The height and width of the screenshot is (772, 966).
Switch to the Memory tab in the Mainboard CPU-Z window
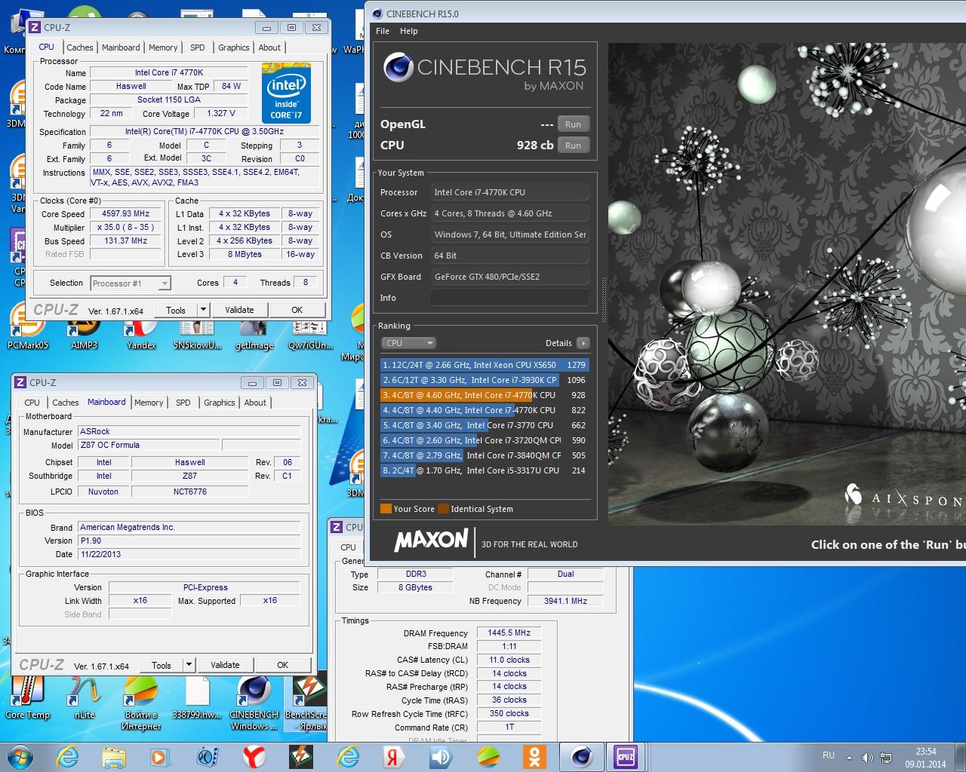click(x=149, y=403)
